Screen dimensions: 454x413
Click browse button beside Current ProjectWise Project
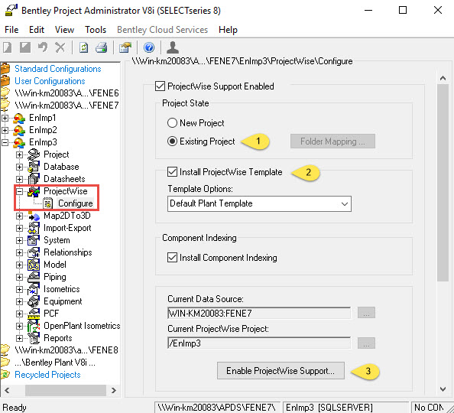(x=366, y=343)
